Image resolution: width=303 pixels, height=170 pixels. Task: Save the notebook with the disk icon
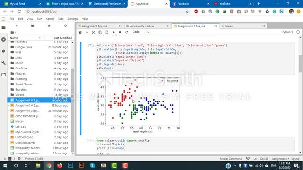coord(80,32)
